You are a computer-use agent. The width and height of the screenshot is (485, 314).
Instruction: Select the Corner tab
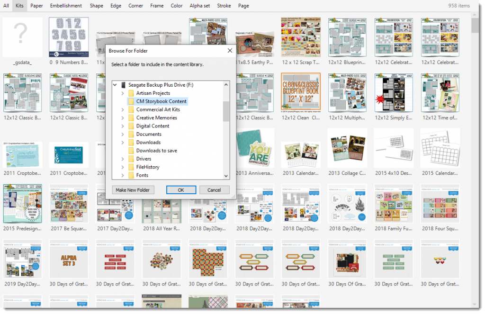[135, 6]
